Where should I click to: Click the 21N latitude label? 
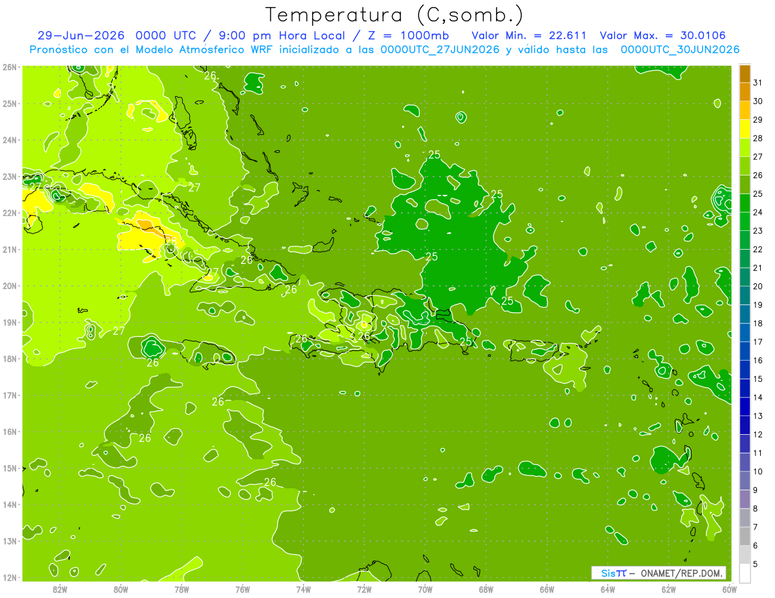pyautogui.click(x=10, y=249)
